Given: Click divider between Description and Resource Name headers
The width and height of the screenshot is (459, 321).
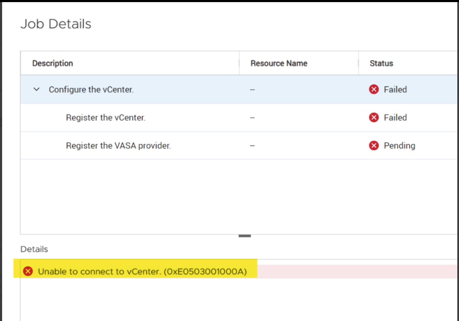Looking at the screenshot, I should click(239, 63).
